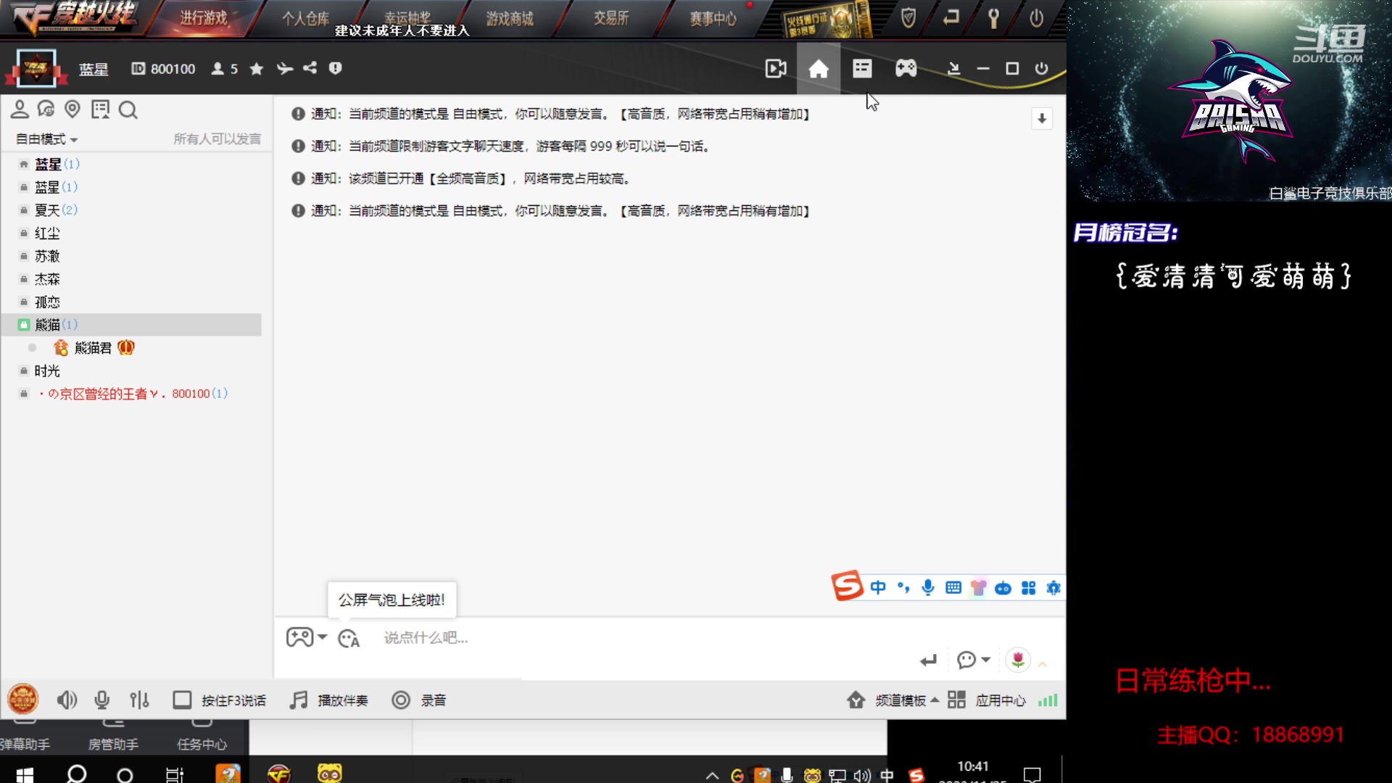The image size is (1392, 783).
Task: Click the share channel icon
Action: pos(310,68)
